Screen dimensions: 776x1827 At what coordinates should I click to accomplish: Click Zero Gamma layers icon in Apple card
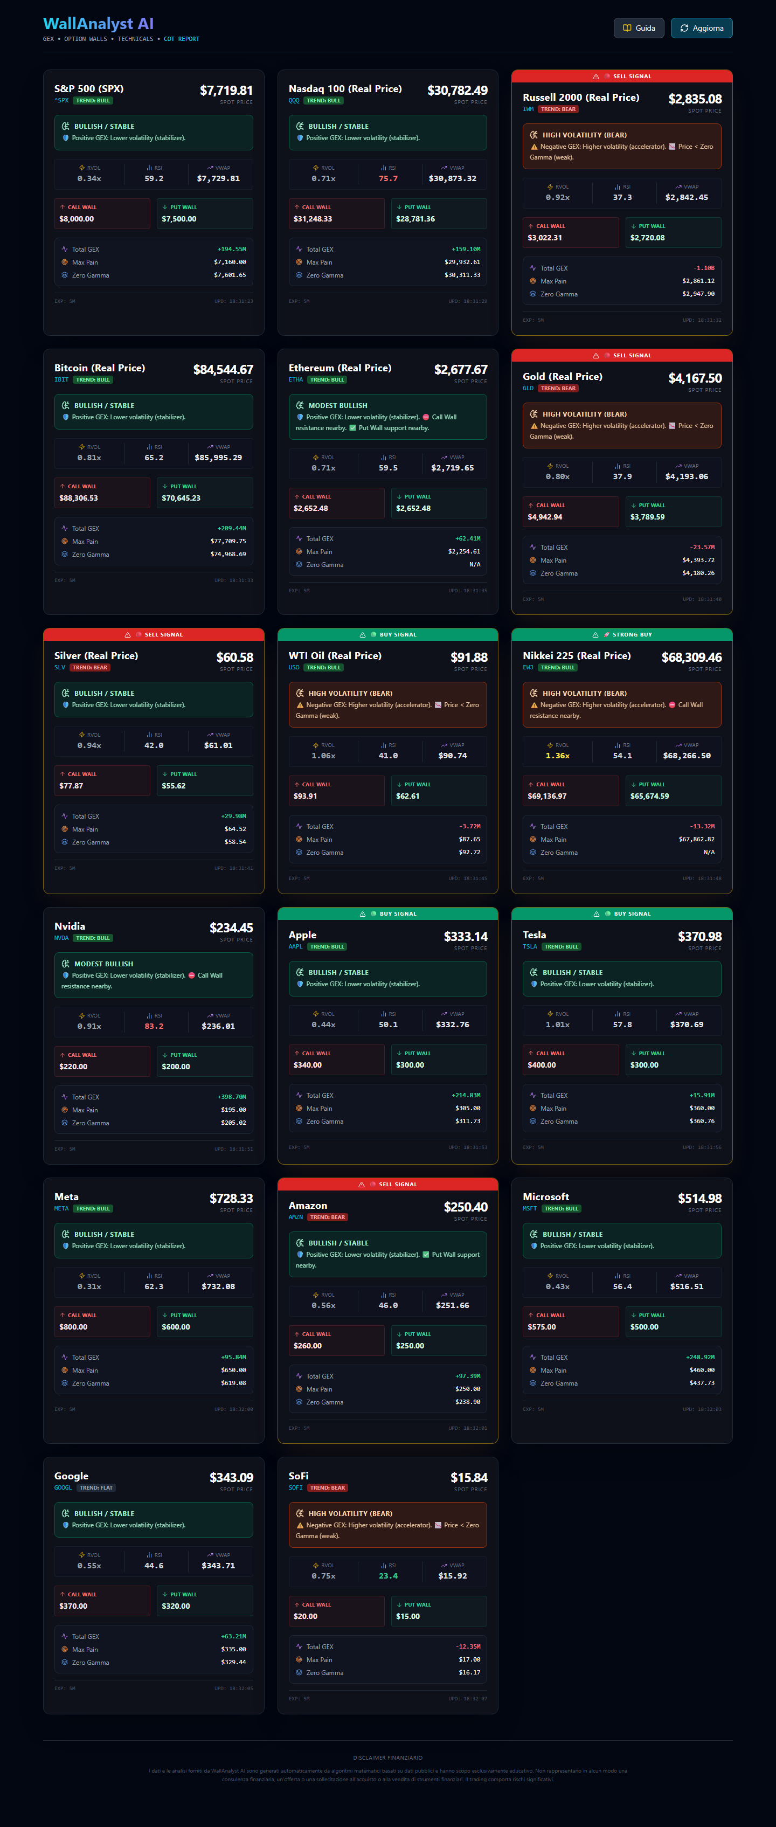coord(299,1122)
